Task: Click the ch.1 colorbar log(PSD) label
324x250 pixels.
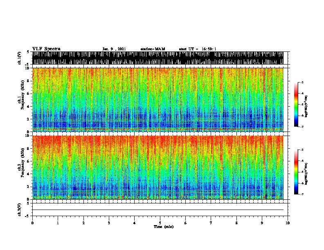Action: (306, 106)
